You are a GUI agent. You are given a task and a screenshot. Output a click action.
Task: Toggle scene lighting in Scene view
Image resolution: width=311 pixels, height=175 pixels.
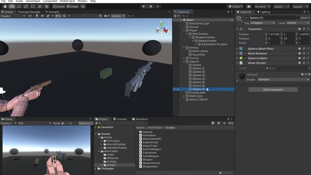pyautogui.click(x=37, y=16)
